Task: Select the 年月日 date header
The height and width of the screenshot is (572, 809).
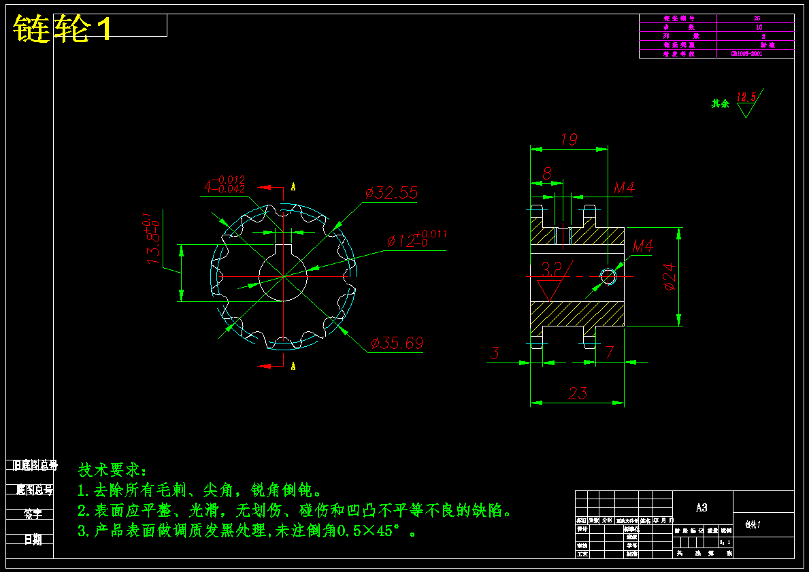Action: 663,520
